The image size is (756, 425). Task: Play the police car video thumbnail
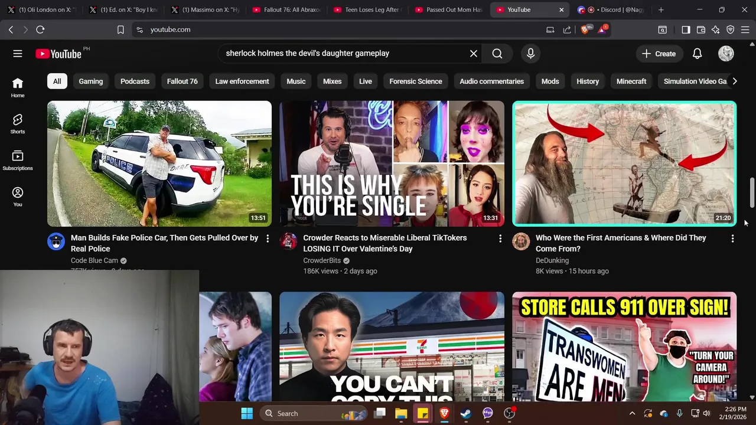(159, 164)
